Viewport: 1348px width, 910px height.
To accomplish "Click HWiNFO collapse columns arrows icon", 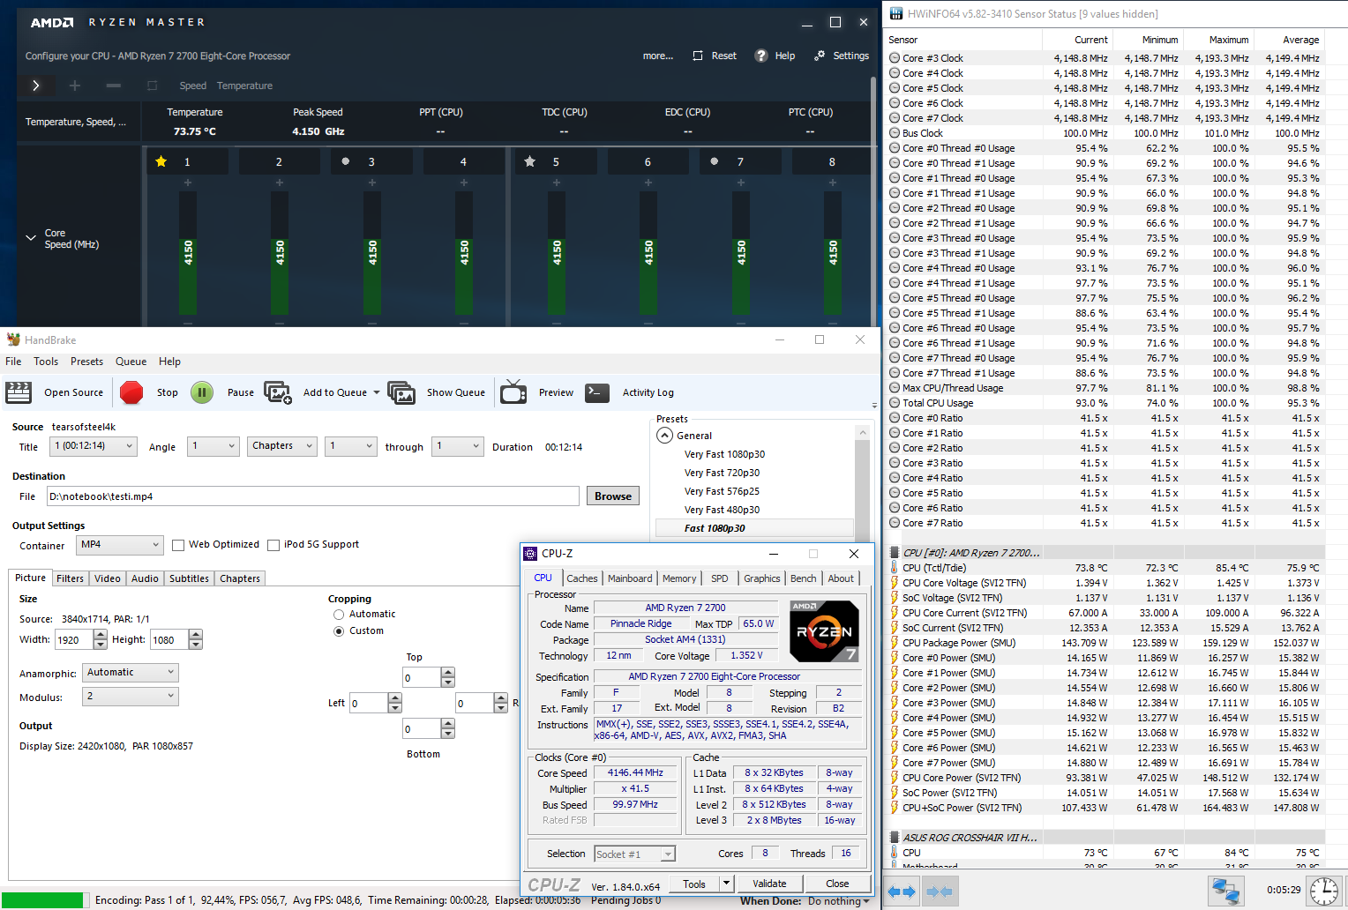I will click(x=940, y=891).
